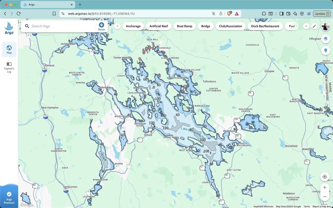Click the Google logo on map

[27, 205]
